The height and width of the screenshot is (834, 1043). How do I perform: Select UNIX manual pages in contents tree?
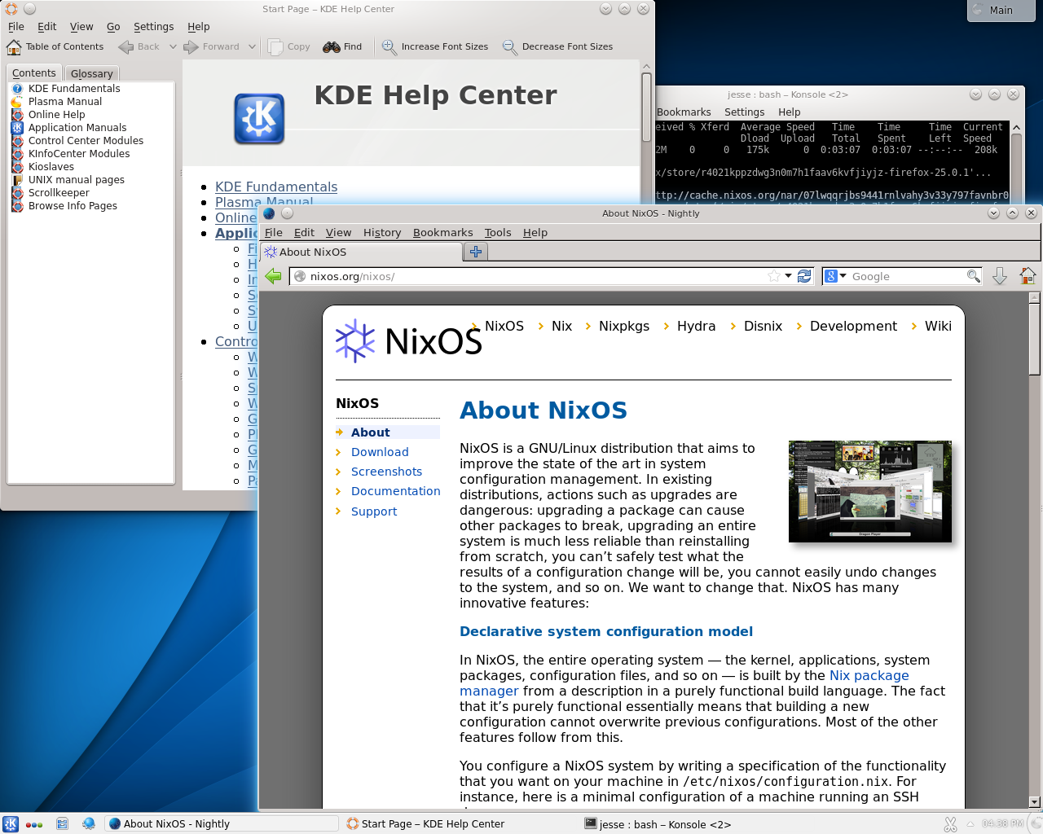[x=76, y=180]
